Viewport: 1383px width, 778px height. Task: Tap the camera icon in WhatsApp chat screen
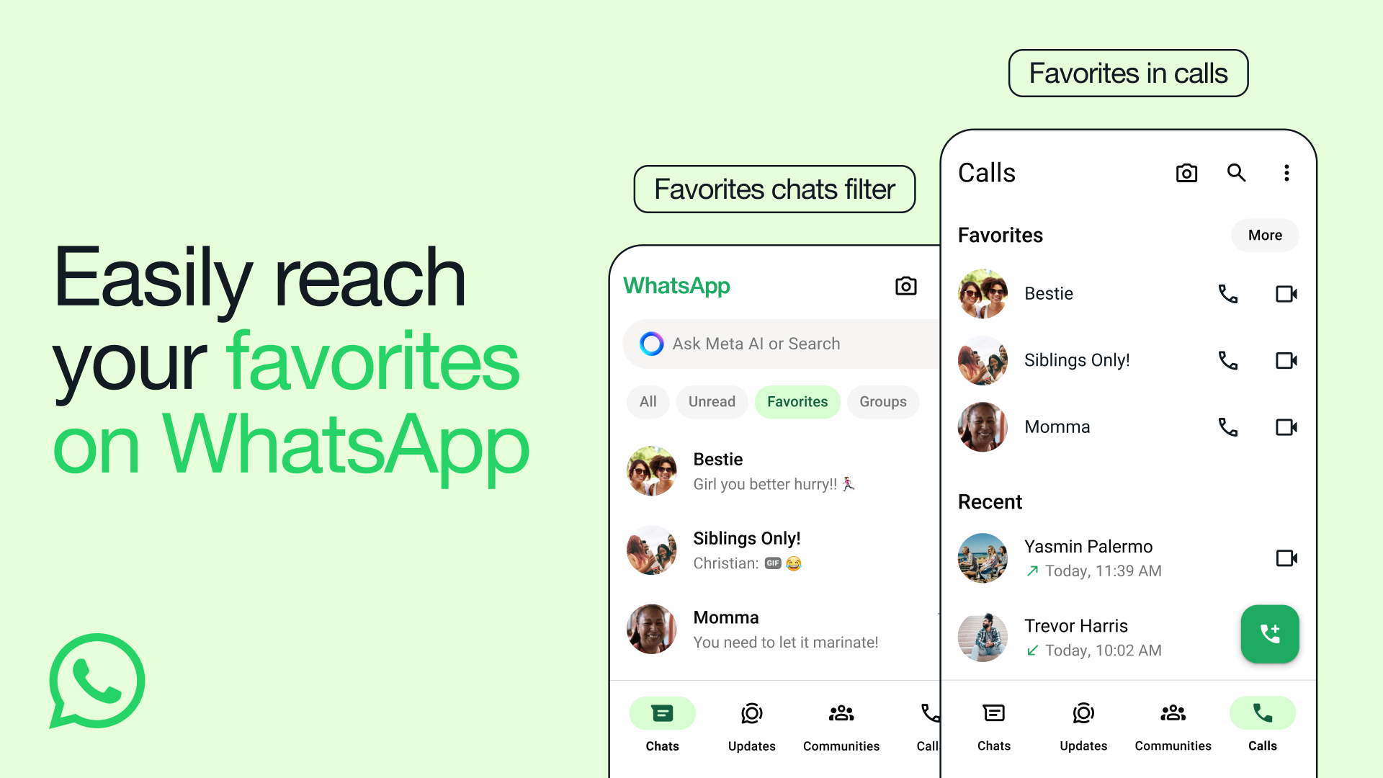pyautogui.click(x=907, y=286)
